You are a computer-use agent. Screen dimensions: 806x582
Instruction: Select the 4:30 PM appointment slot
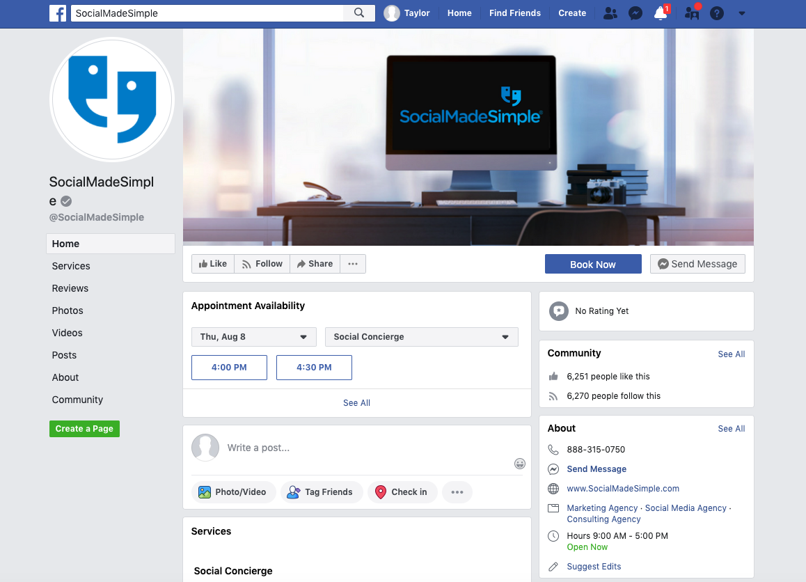(314, 368)
